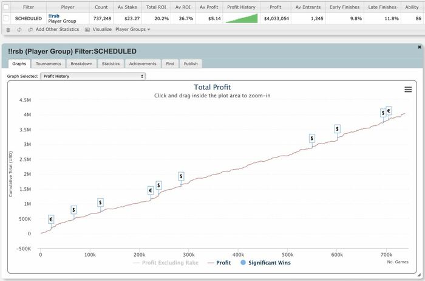Viewport: 425px width, 281px height.
Task: Click the dollar win marker near 690k games
Action: (383, 113)
